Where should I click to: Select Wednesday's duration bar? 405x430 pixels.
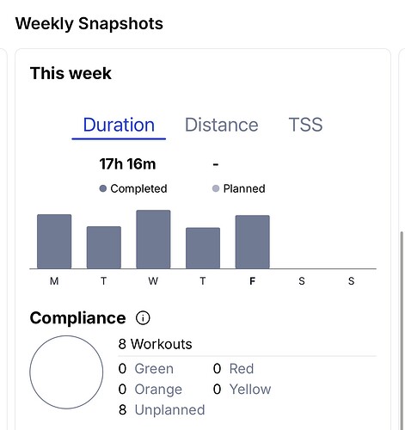pyautogui.click(x=153, y=239)
